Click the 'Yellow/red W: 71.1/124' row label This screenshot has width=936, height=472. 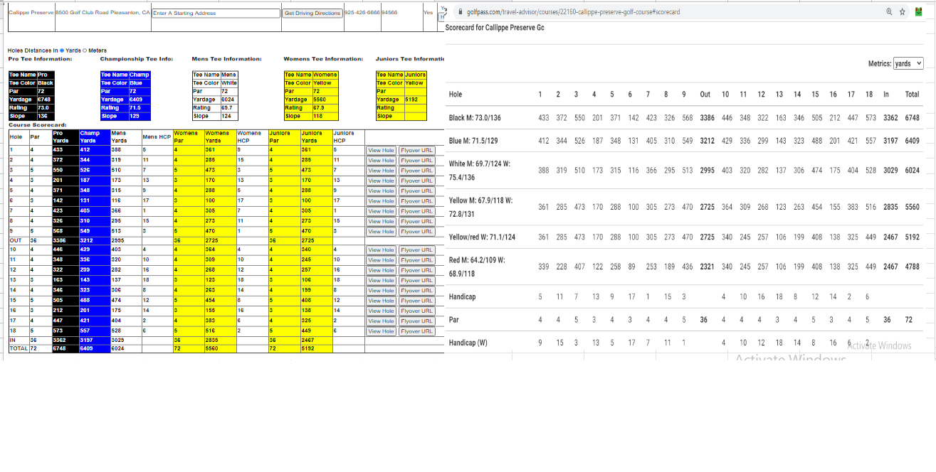click(x=483, y=237)
